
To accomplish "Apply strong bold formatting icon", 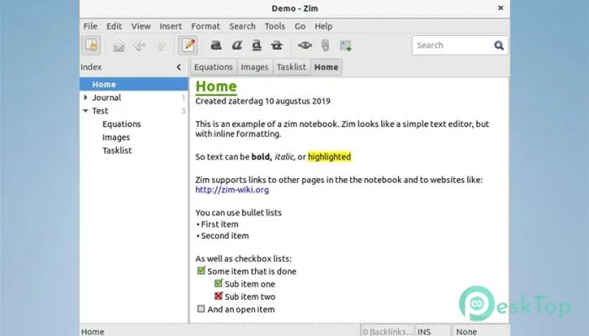I will (x=216, y=45).
